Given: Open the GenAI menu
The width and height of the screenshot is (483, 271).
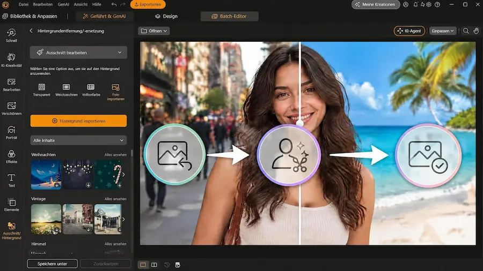Looking at the screenshot, I should pos(63,4).
